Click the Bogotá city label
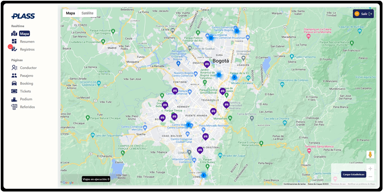The image size is (383, 192). (221, 61)
